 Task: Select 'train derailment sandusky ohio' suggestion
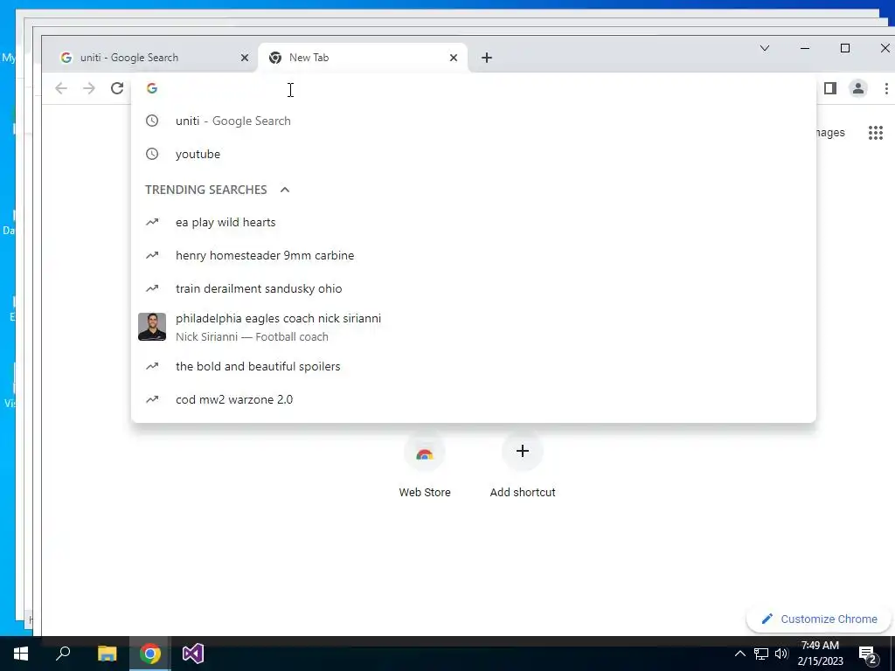click(x=473, y=288)
